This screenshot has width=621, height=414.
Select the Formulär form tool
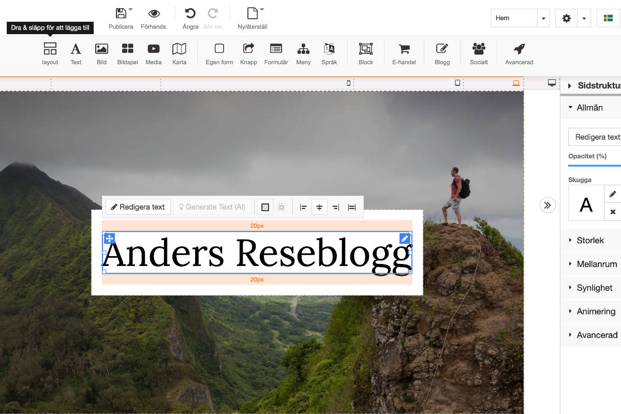click(276, 54)
